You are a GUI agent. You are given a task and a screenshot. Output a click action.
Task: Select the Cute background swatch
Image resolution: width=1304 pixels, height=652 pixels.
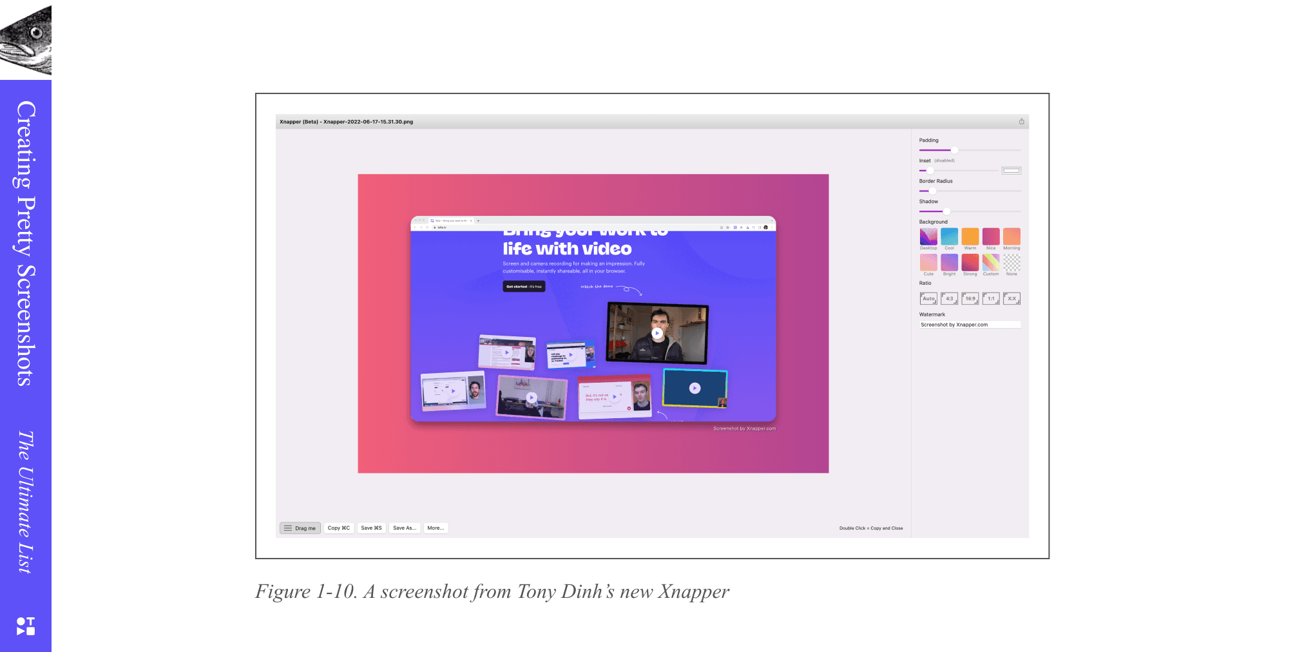[x=928, y=262]
